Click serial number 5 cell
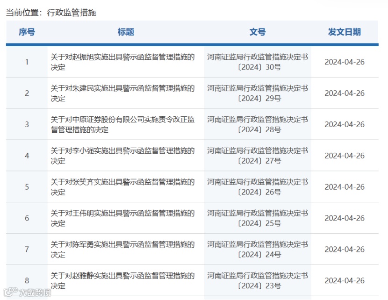Viewport: 388px width, 300px height. pyautogui.click(x=27, y=187)
